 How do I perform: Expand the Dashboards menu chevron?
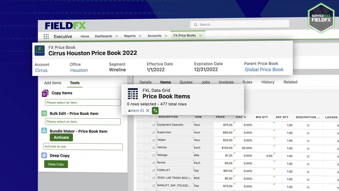[x=117, y=36]
